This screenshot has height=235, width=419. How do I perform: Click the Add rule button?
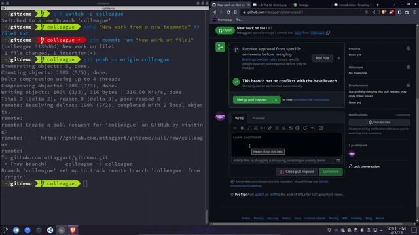tap(322, 58)
